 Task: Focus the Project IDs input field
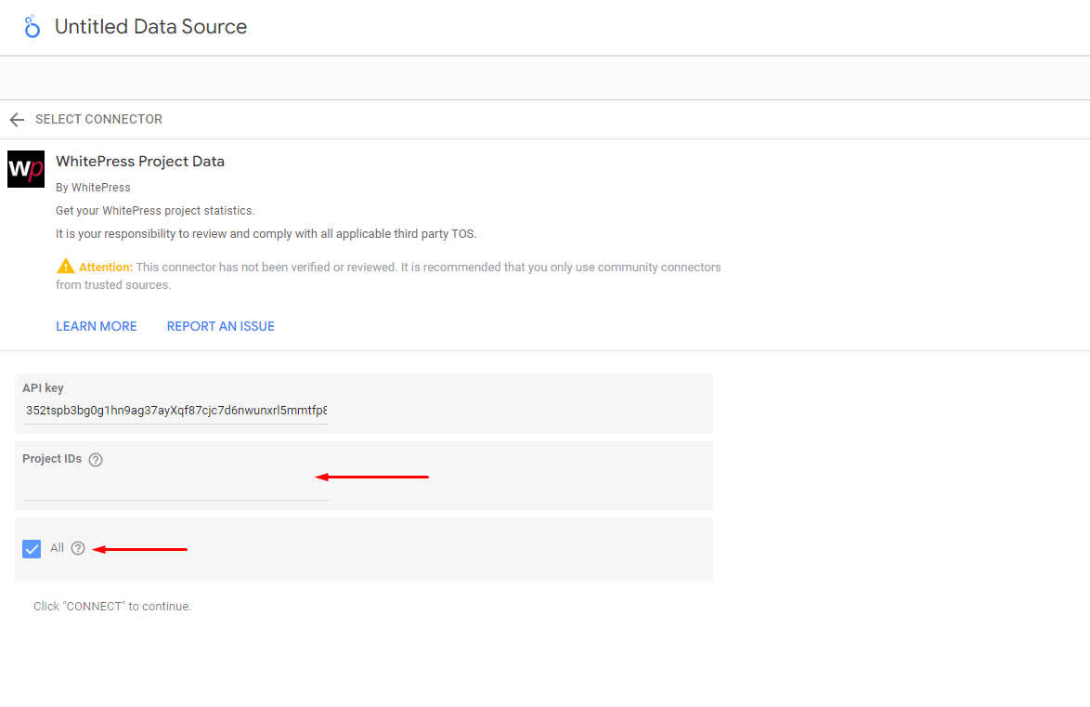(175, 487)
